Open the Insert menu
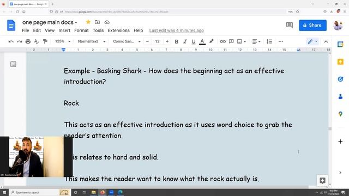349x196 pixels. [64, 30]
